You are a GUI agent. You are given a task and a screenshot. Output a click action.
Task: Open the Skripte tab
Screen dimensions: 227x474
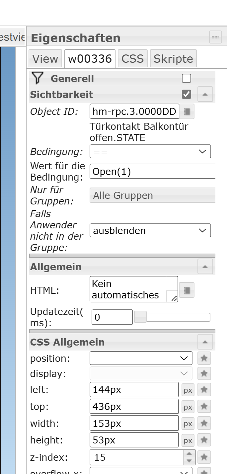click(173, 59)
